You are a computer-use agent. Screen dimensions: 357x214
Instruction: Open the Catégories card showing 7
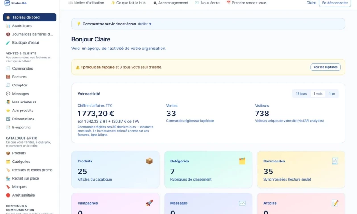[208, 169]
